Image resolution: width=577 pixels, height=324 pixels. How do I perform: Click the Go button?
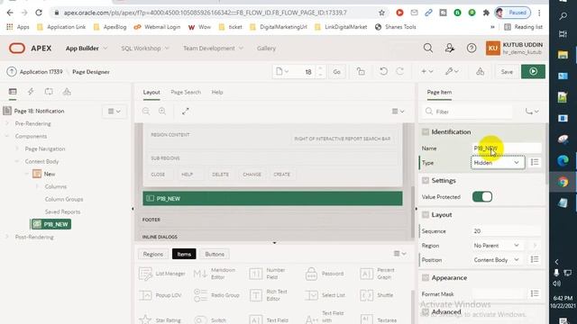coord(336,72)
